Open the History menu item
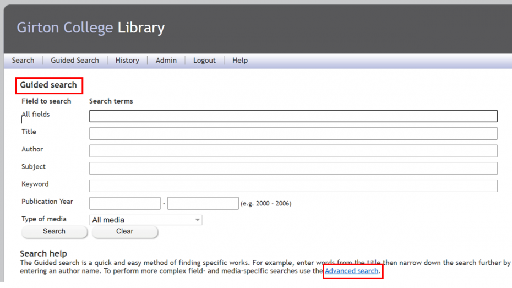 click(x=127, y=61)
